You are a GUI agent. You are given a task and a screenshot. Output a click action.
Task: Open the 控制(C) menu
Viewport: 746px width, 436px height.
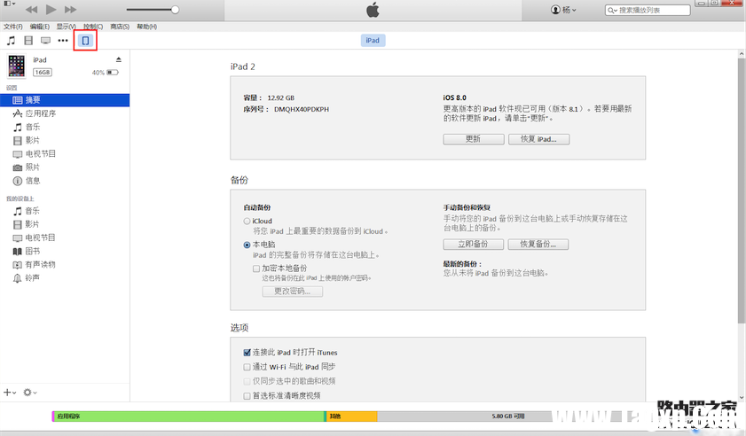93,27
